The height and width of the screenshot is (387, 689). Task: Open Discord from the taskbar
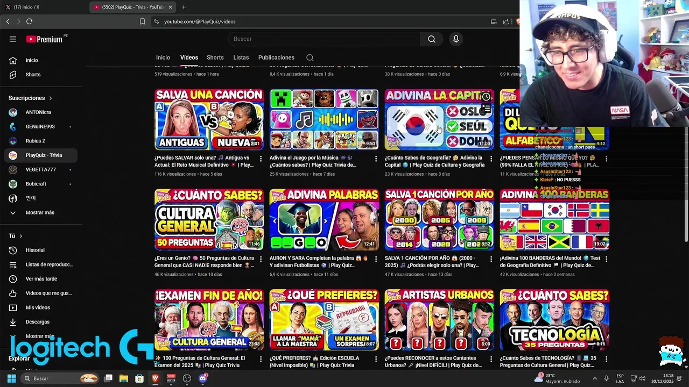(x=203, y=378)
